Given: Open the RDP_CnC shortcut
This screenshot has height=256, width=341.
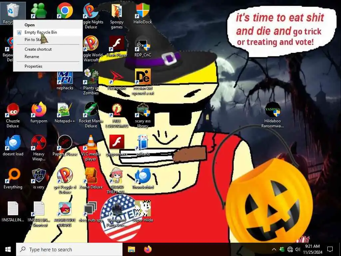Looking at the screenshot, I should click(143, 47).
